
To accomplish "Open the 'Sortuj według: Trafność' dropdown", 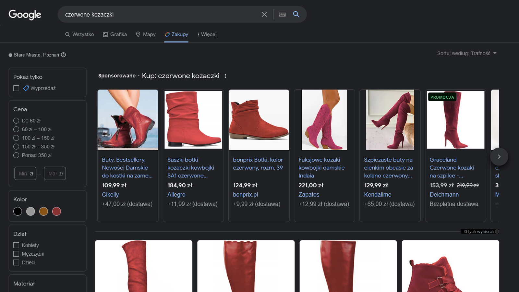I will click(467, 53).
